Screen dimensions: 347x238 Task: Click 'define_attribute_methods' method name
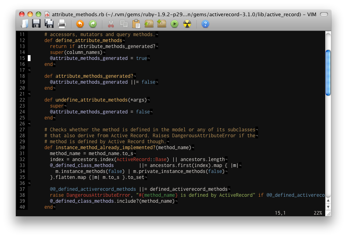coord(89,40)
